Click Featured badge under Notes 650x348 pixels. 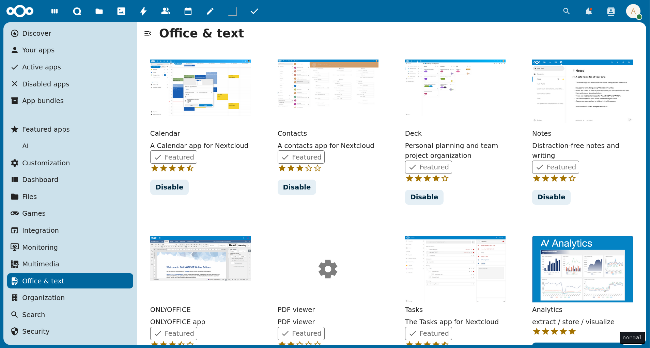point(556,167)
